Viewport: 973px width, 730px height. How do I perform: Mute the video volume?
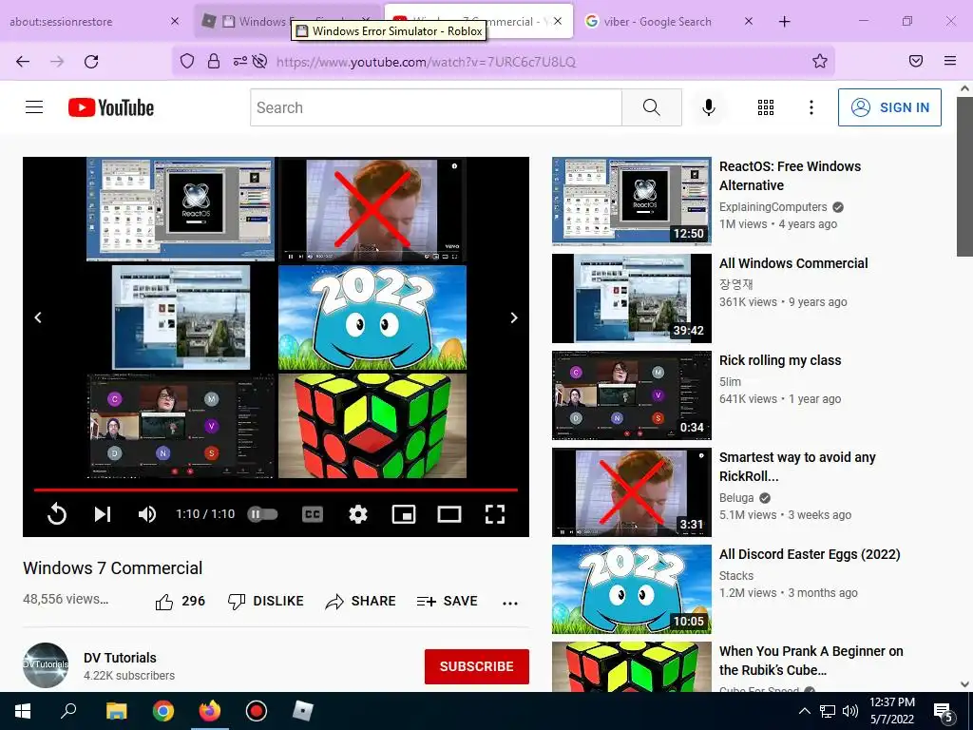click(x=147, y=514)
